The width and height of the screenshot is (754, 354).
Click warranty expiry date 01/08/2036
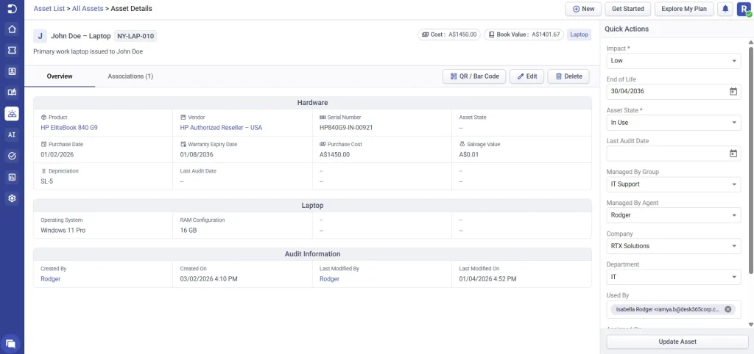click(196, 154)
